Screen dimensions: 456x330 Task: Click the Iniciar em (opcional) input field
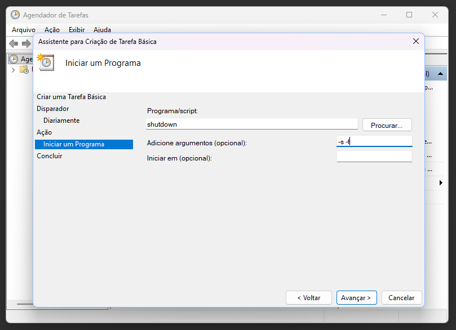tap(374, 157)
